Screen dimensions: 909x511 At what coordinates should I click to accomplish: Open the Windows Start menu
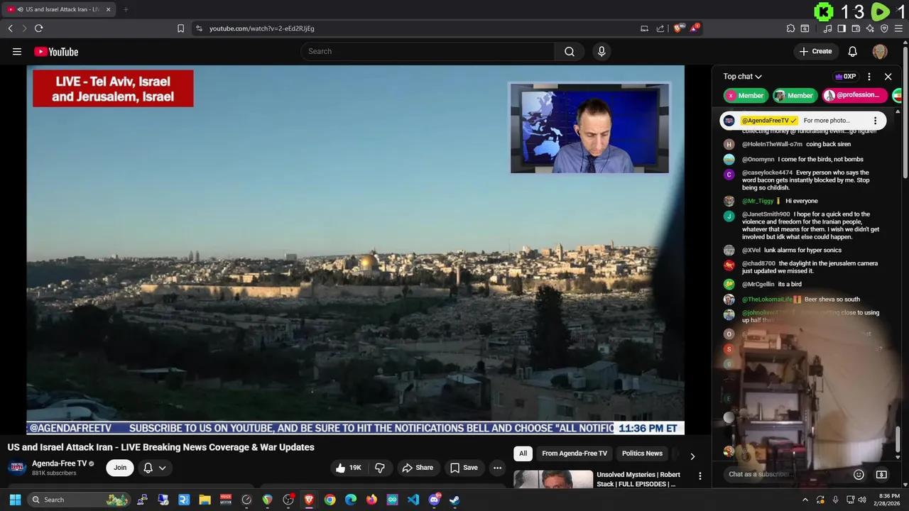click(x=15, y=500)
